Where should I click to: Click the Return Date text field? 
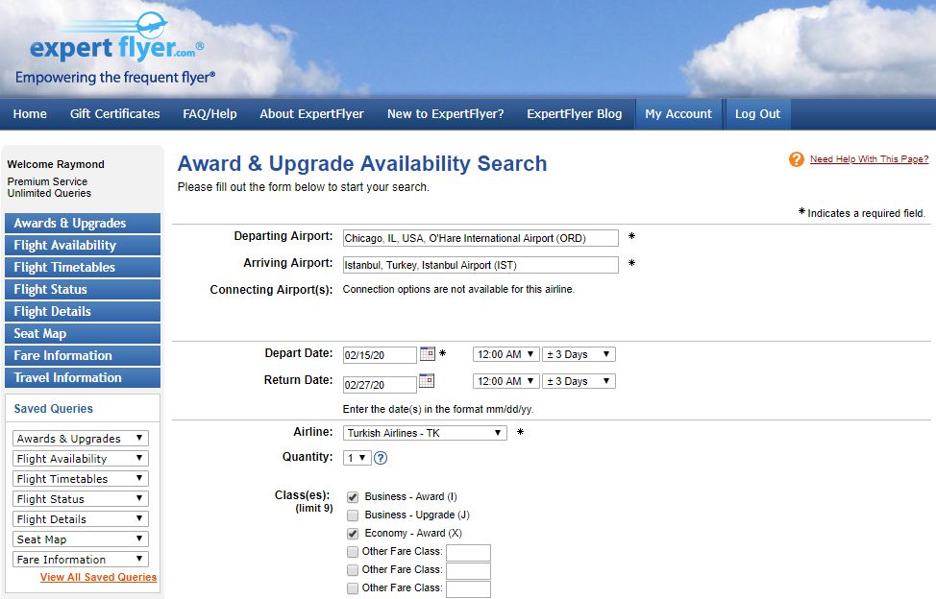(380, 385)
